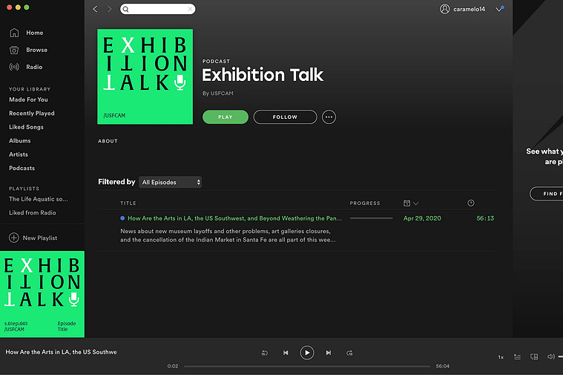Viewport: 563px width, 375px height.
Task: Skip to next track
Action: 328,353
